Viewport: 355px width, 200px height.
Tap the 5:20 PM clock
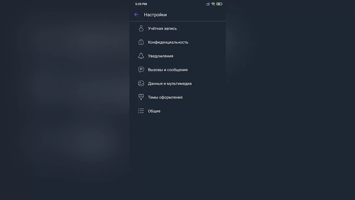(141, 4)
